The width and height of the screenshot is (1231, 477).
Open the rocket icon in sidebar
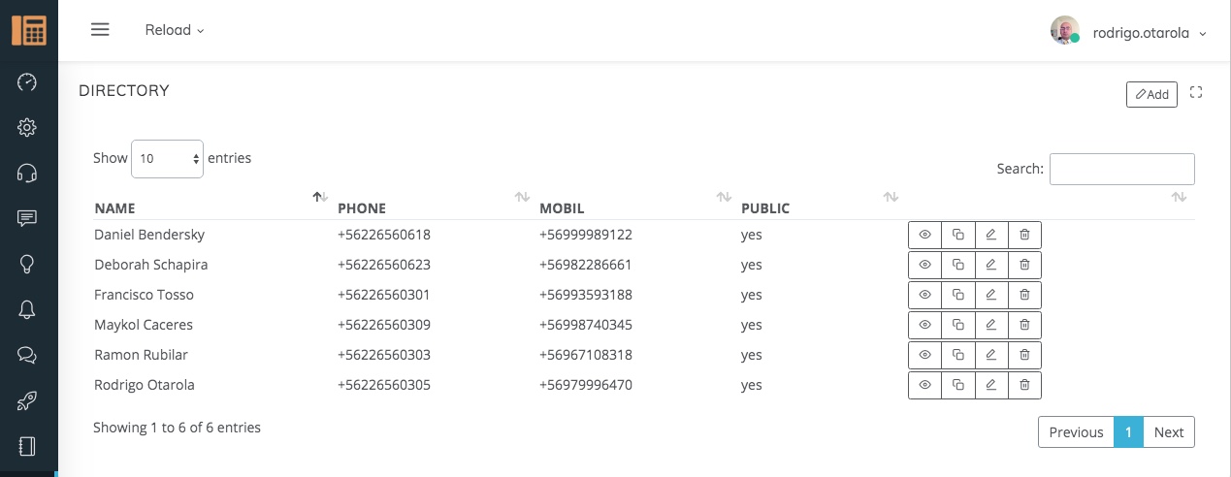pyautogui.click(x=27, y=400)
